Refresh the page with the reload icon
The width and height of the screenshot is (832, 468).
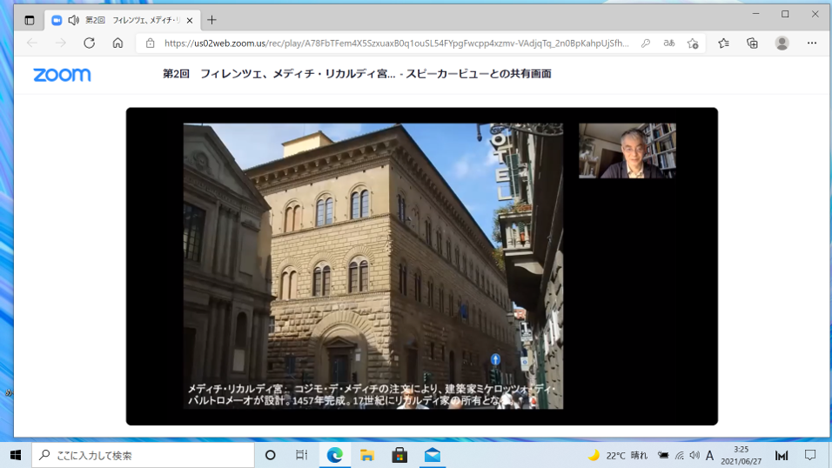click(x=89, y=43)
